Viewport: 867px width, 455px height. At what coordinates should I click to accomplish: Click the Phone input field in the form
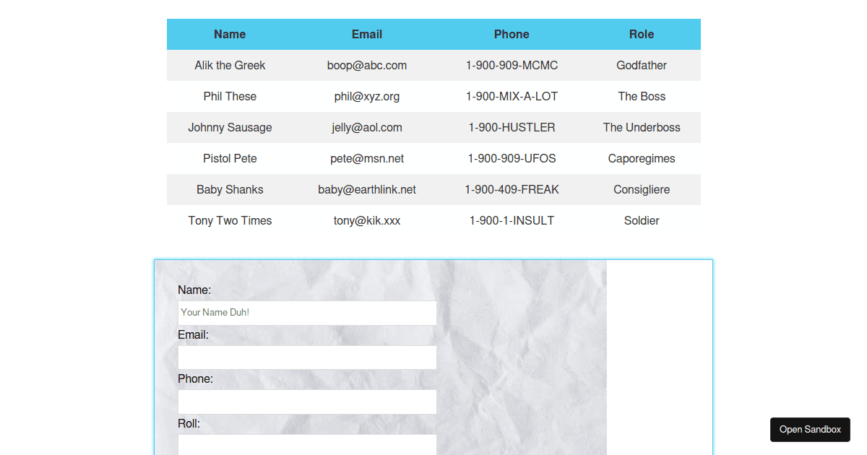click(x=307, y=402)
